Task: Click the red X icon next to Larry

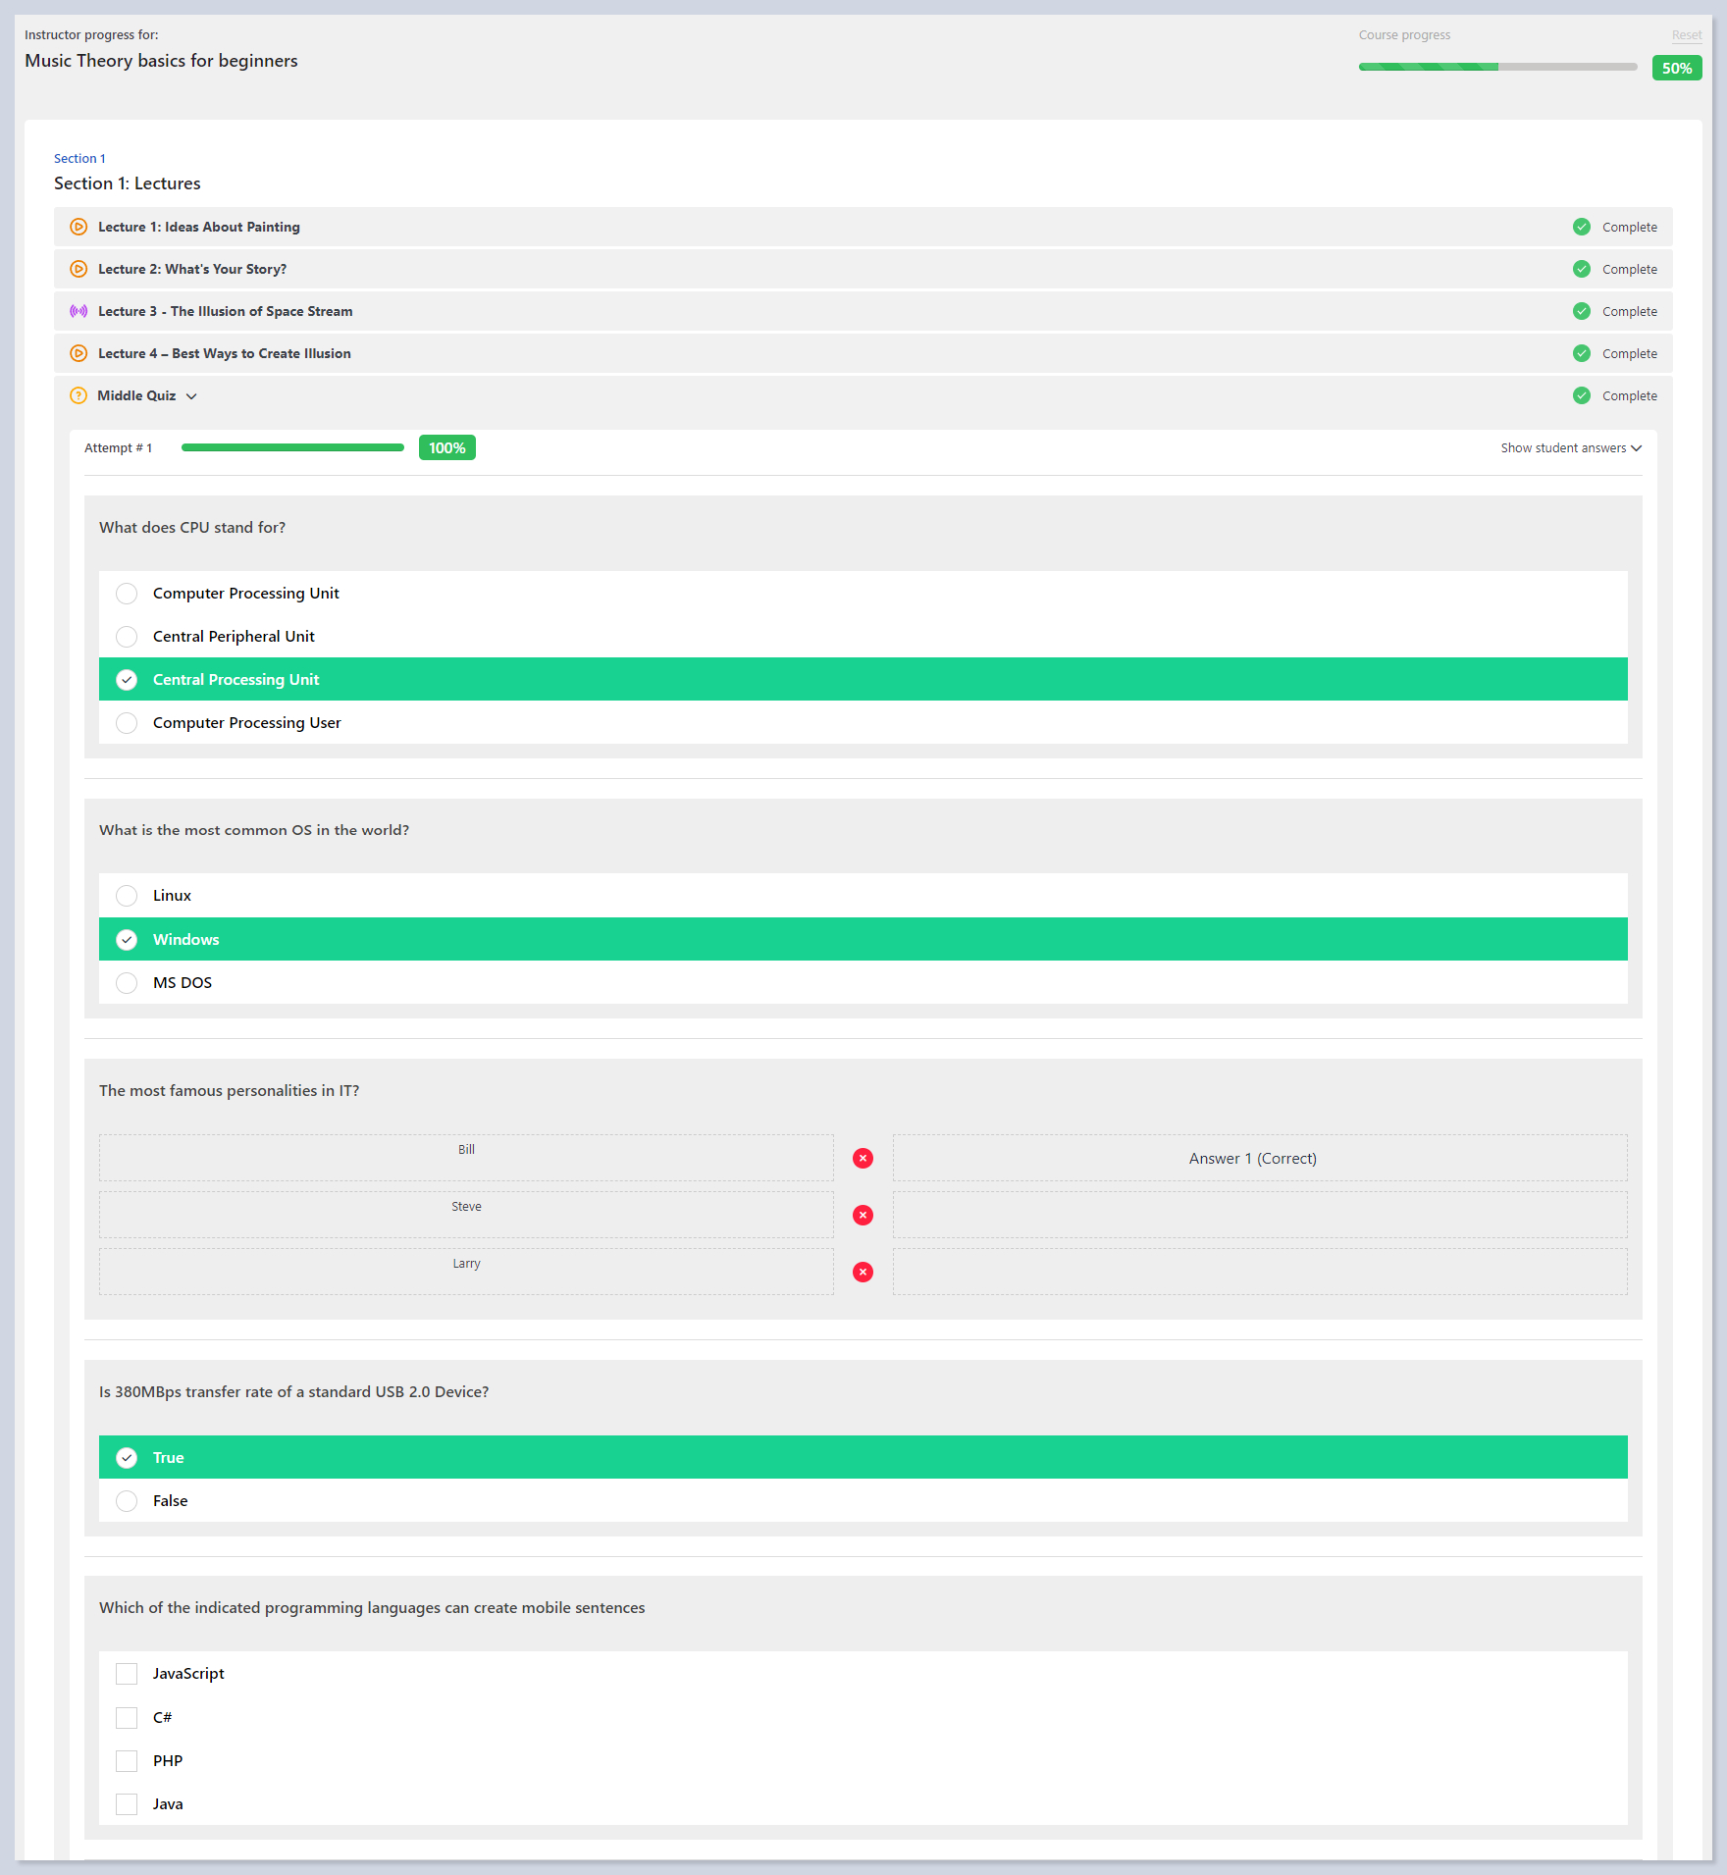Action: point(863,1272)
